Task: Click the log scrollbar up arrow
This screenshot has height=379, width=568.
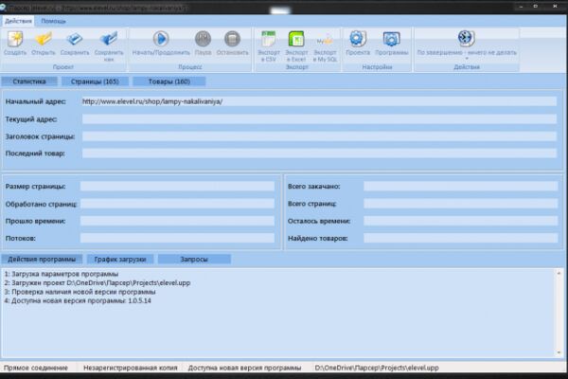Action: (559, 273)
